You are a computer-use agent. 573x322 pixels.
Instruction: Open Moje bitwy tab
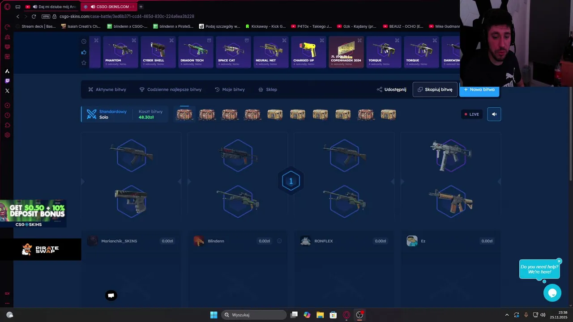coord(230,89)
